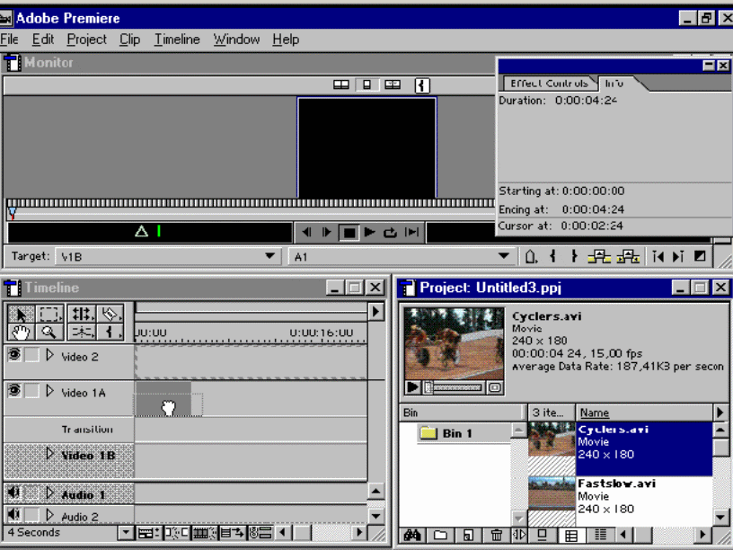Switch Monitor to Single View
This screenshot has width=733, height=550.
coord(367,84)
